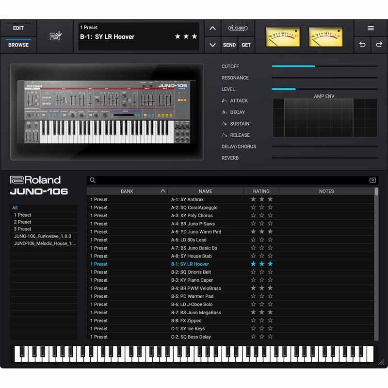Sort list by NAME column header
Screen dimensions: 388x388
pos(205,191)
